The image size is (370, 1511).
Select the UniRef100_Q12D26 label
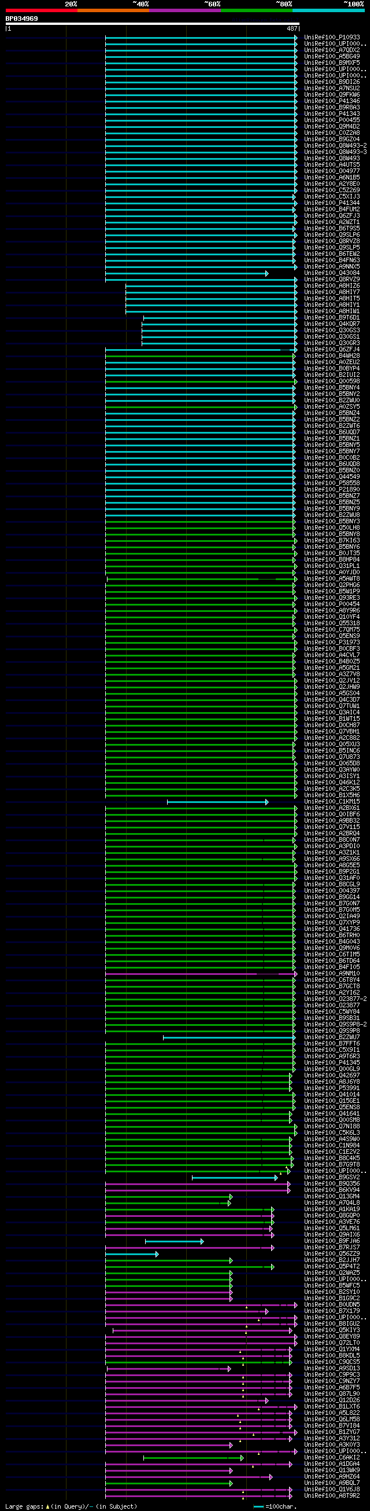tap(331, 1399)
